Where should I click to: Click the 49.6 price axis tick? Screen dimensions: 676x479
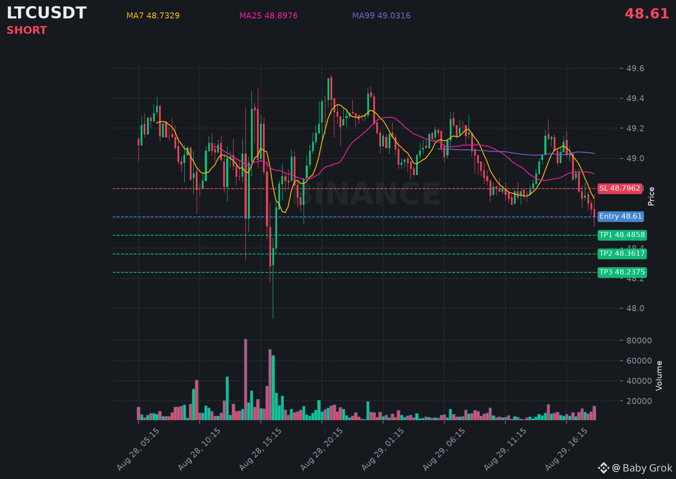(635, 68)
